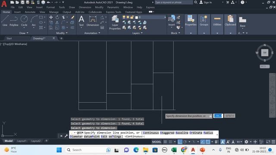Viewport: 276px width, 155px height.
Task: Click the Plot printer icon in quick access toolbar
Action: coord(43,2)
